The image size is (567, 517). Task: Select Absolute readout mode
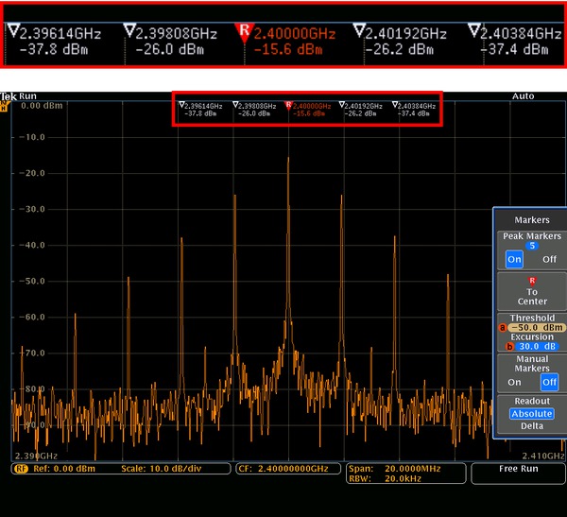[x=531, y=413]
